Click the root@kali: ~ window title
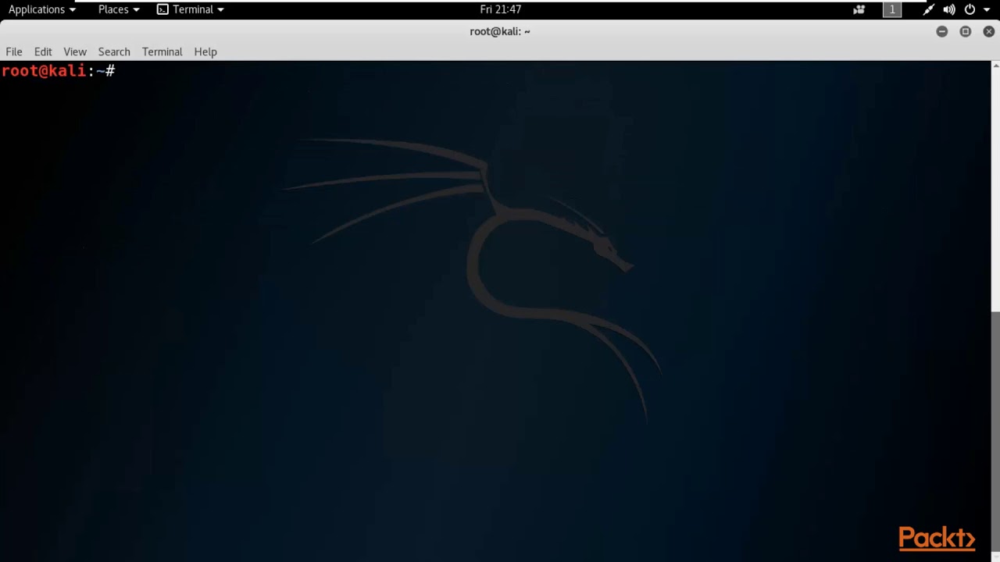Screen dimensions: 1000x562 click(x=500, y=31)
